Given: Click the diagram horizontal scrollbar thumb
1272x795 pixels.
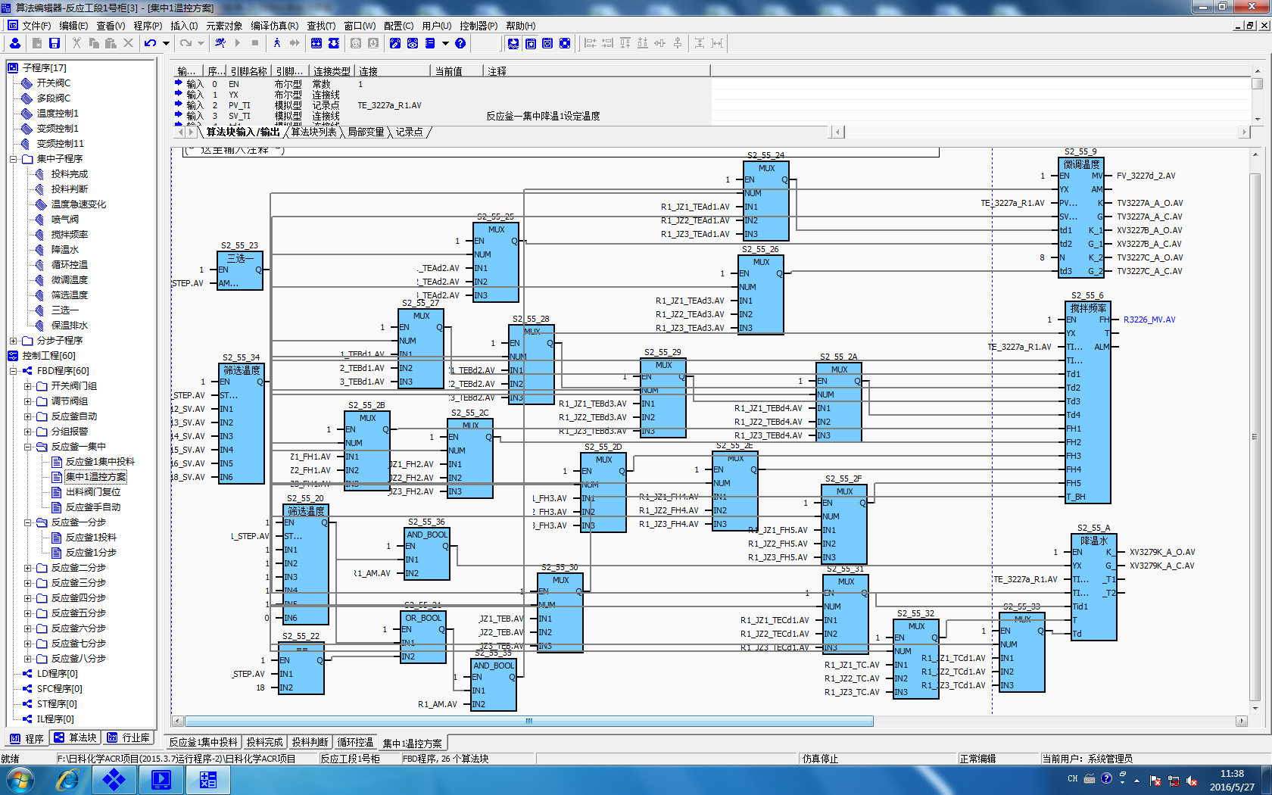Looking at the screenshot, I should (528, 722).
